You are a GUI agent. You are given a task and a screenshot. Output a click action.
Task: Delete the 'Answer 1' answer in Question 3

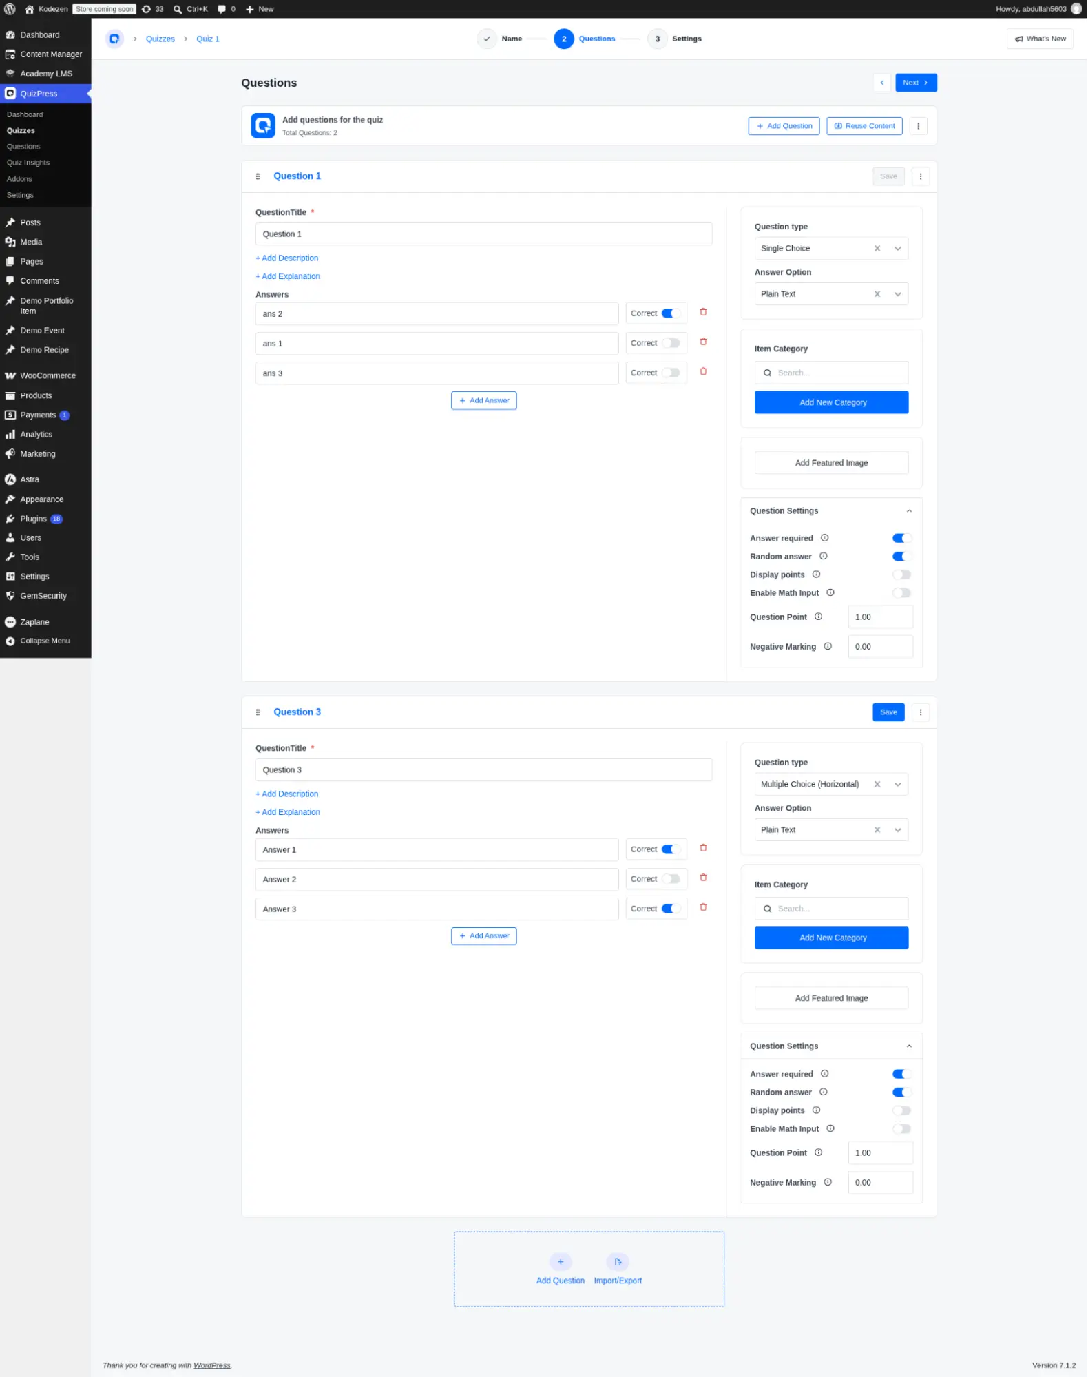703,848
